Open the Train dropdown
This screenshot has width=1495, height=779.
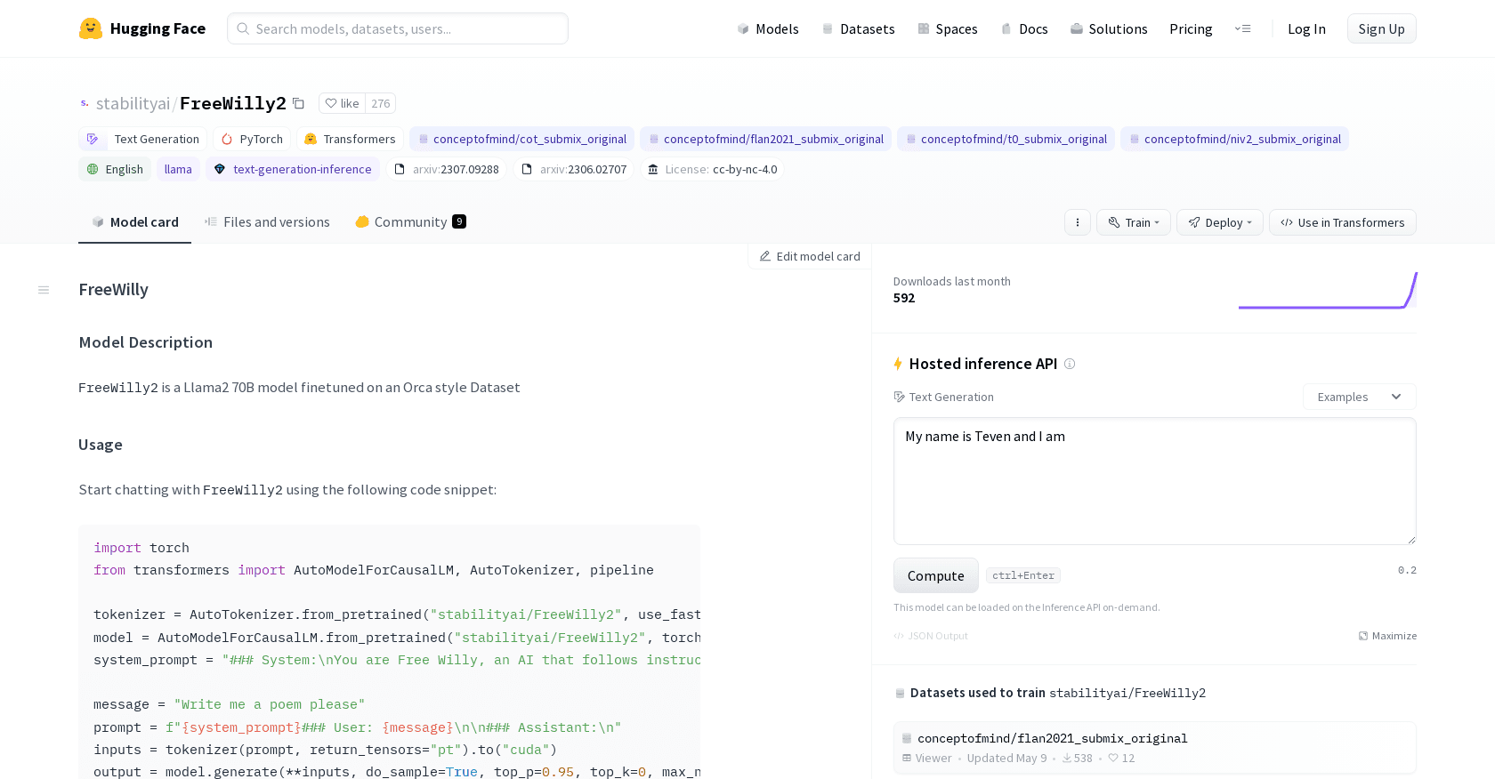click(1134, 222)
